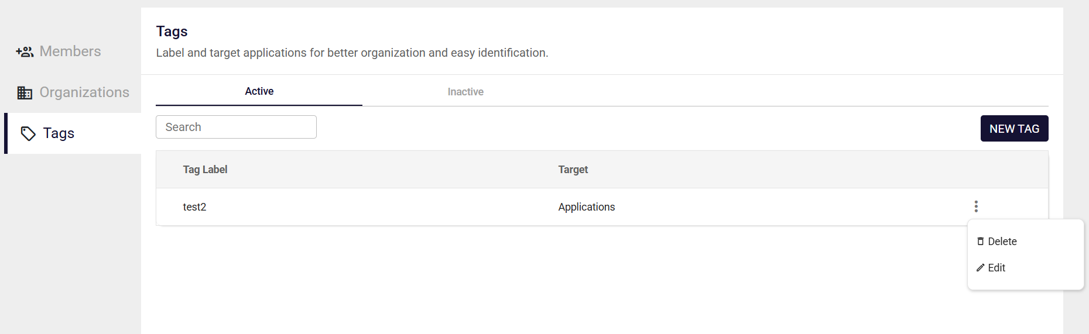Switch to the Inactive tab
1089x334 pixels.
point(465,92)
